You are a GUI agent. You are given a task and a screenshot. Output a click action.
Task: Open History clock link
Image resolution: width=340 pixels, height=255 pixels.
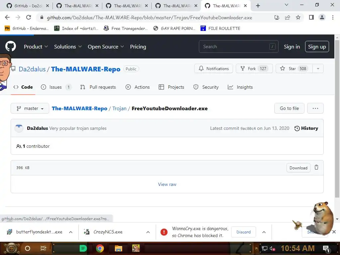[x=306, y=128]
